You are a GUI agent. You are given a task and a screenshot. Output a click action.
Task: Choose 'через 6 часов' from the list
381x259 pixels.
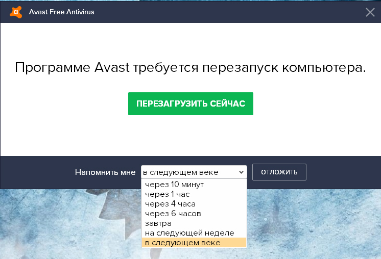click(194, 214)
